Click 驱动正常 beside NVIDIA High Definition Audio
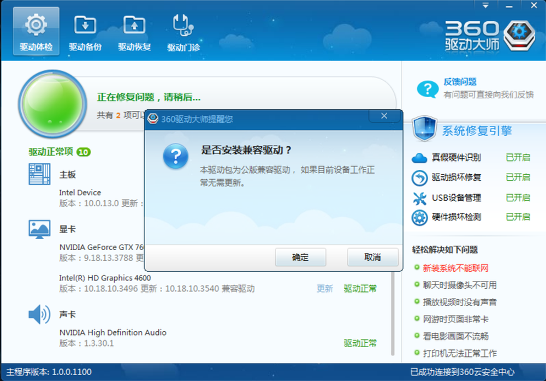Image resolution: width=546 pixels, height=381 pixels. tap(360, 343)
